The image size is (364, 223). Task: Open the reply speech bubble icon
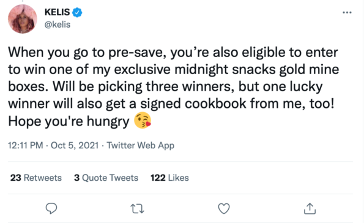(x=51, y=208)
